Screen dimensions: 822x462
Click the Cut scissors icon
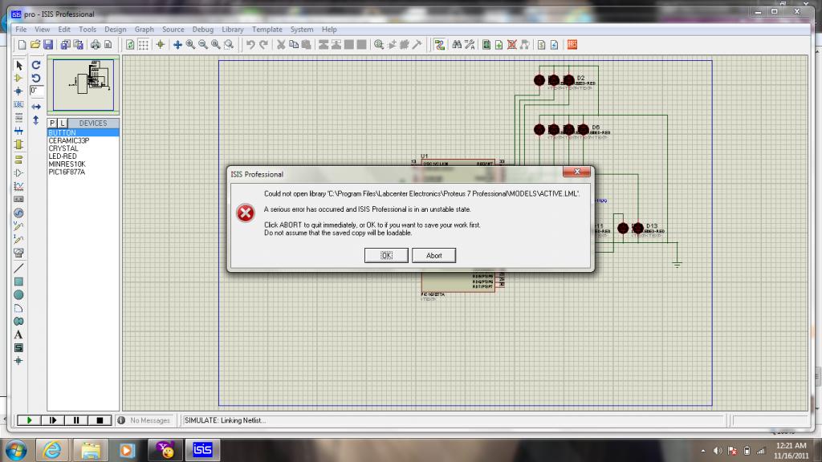tap(281, 45)
